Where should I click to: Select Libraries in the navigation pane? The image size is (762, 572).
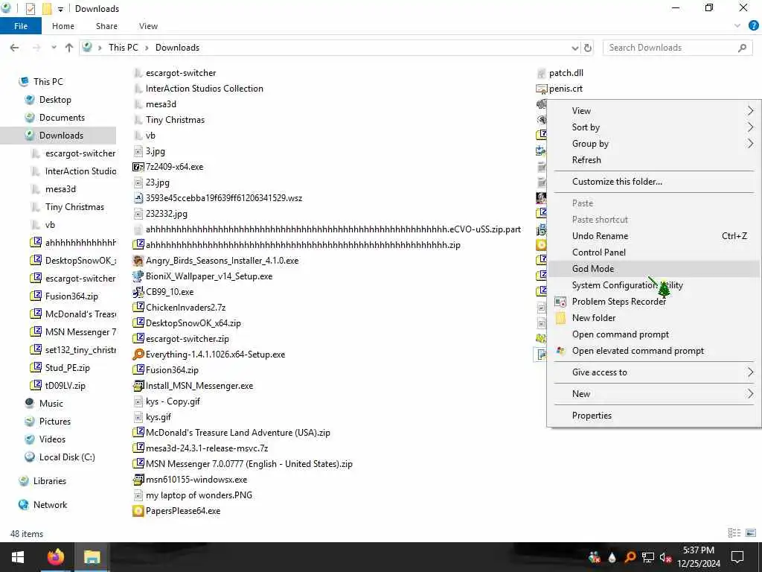pos(49,481)
